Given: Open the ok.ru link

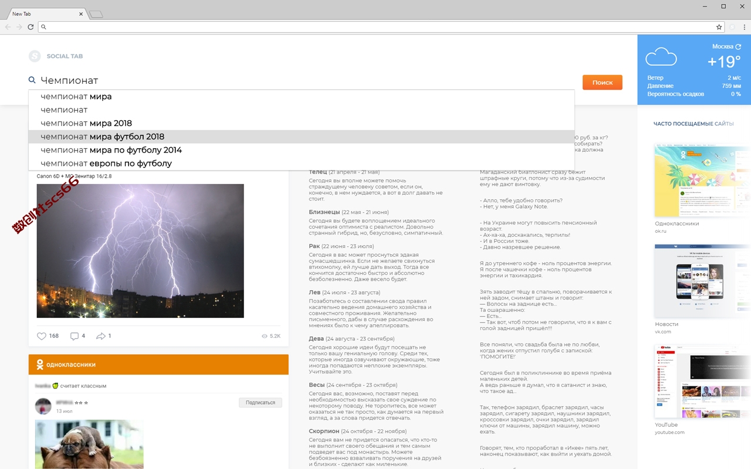Looking at the screenshot, I should click(x=661, y=231).
